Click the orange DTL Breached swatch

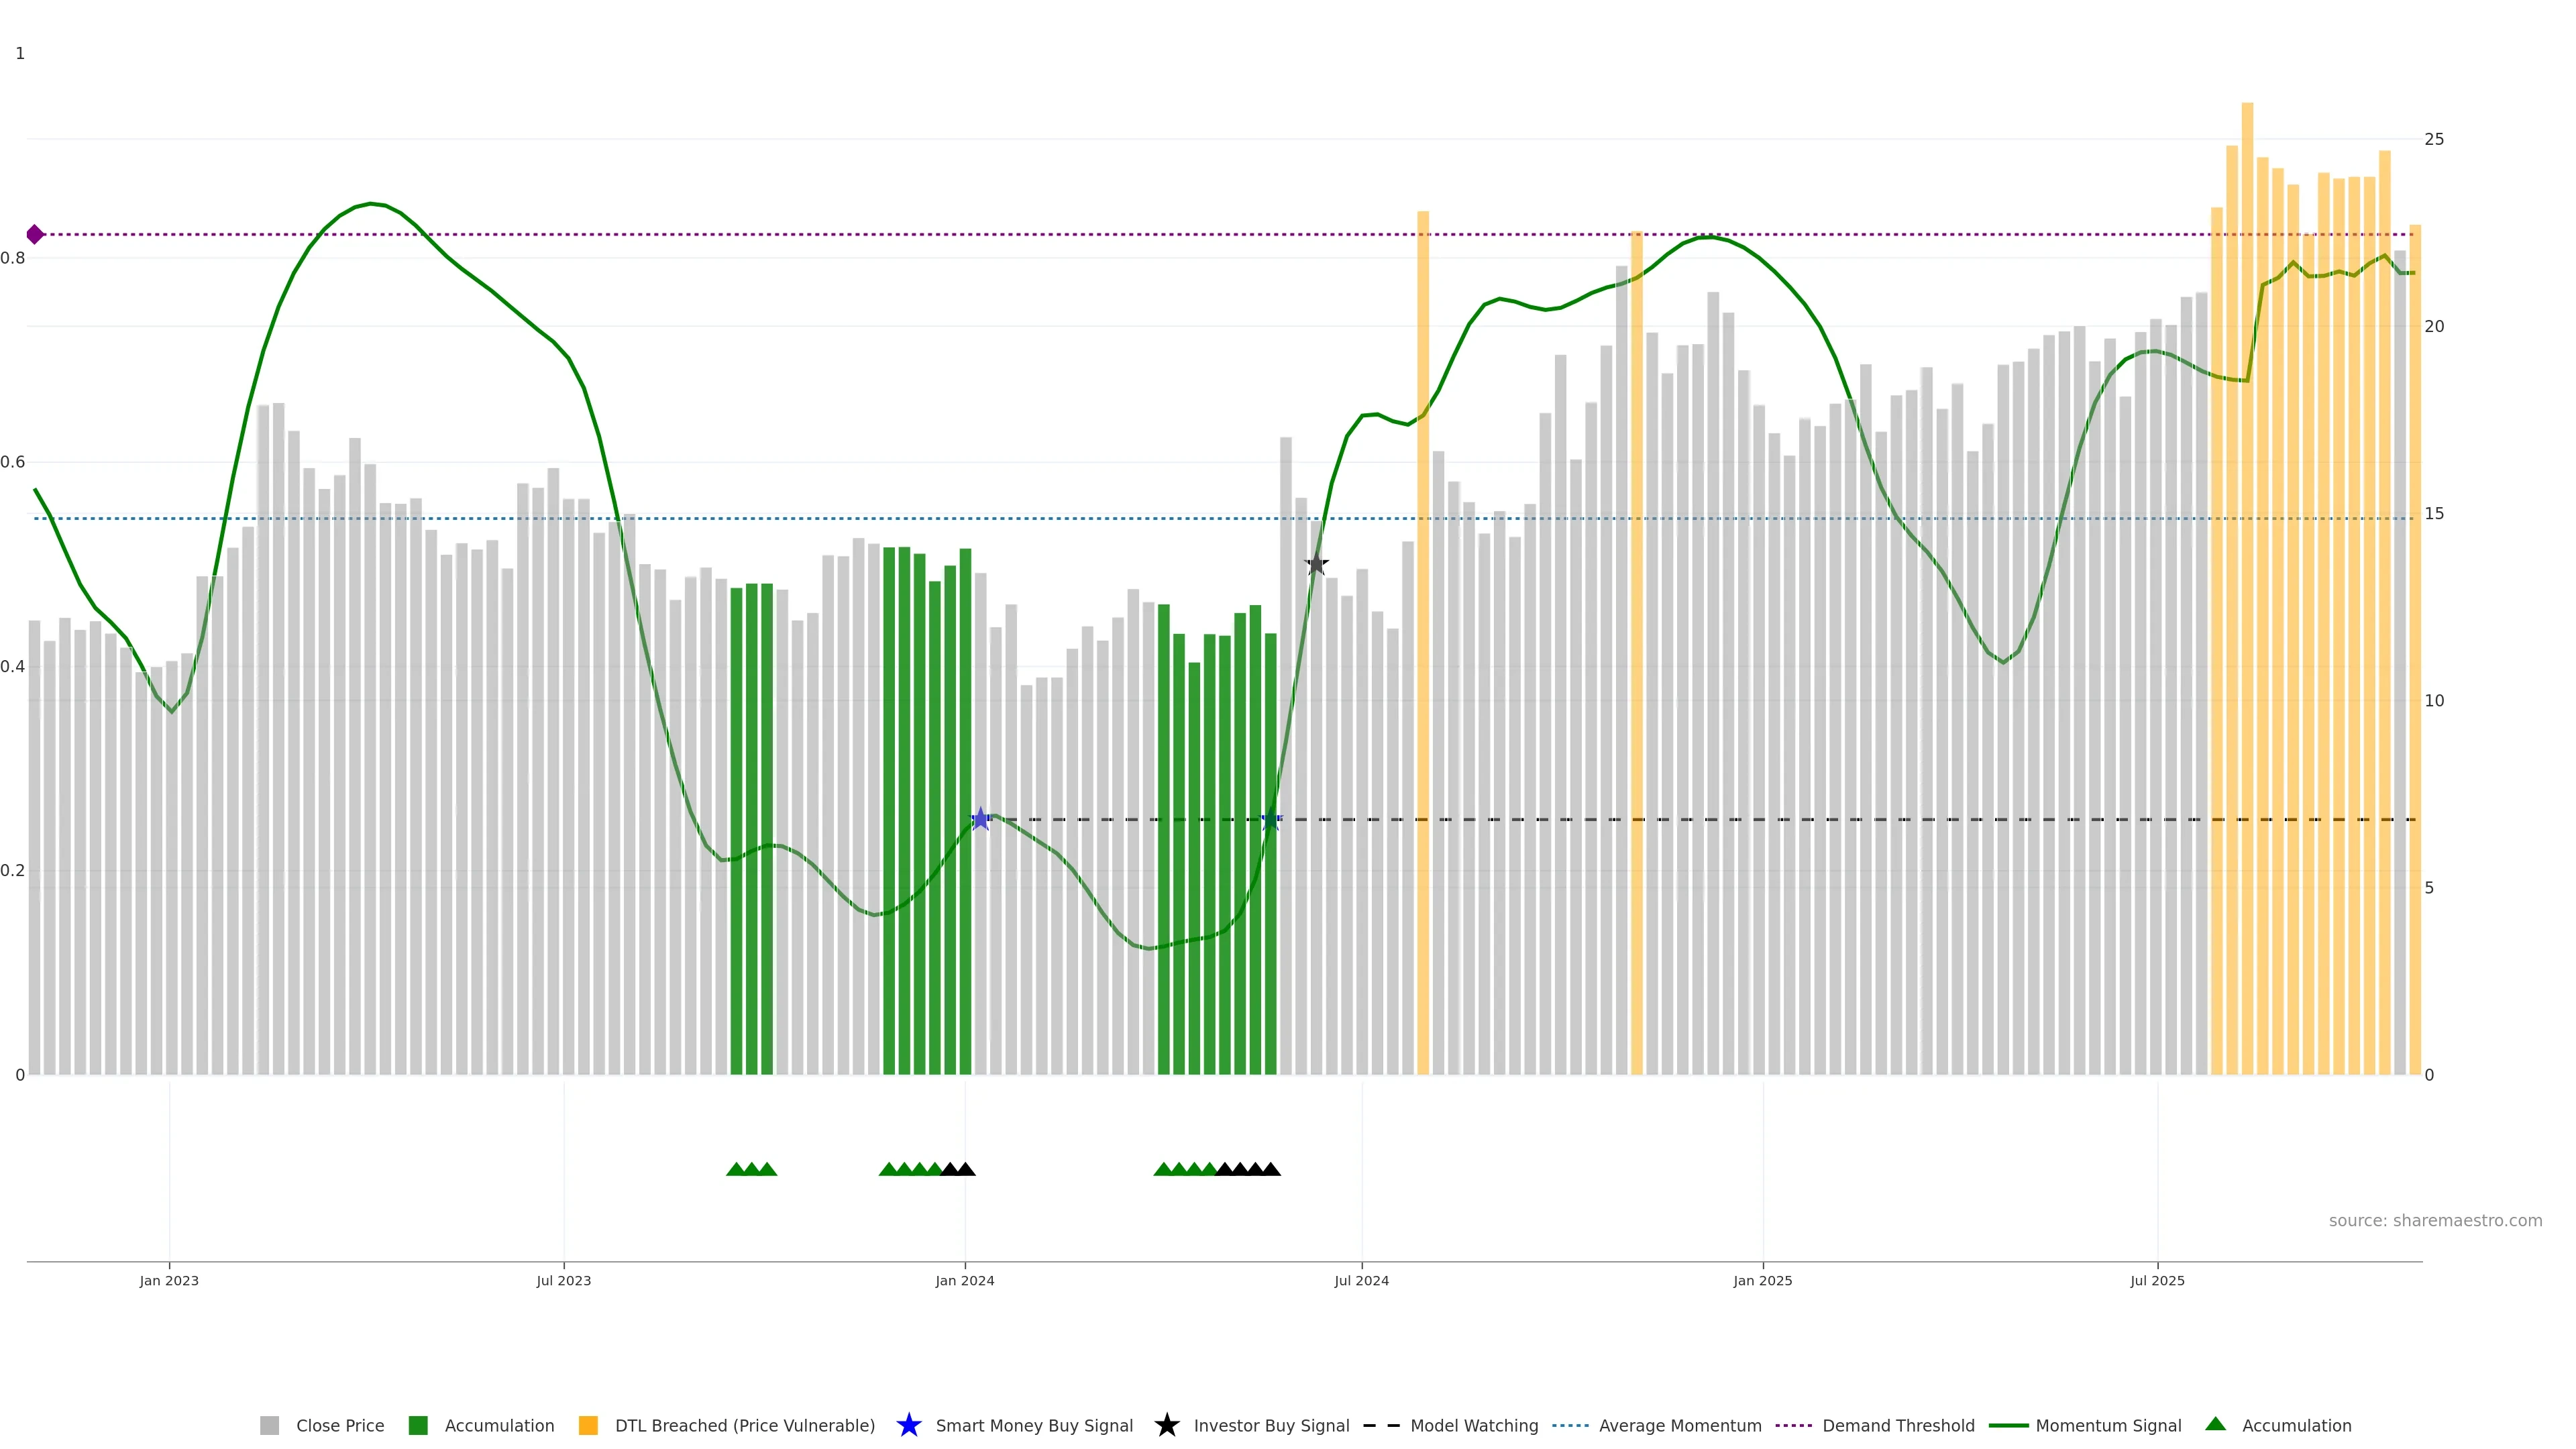588,1425
